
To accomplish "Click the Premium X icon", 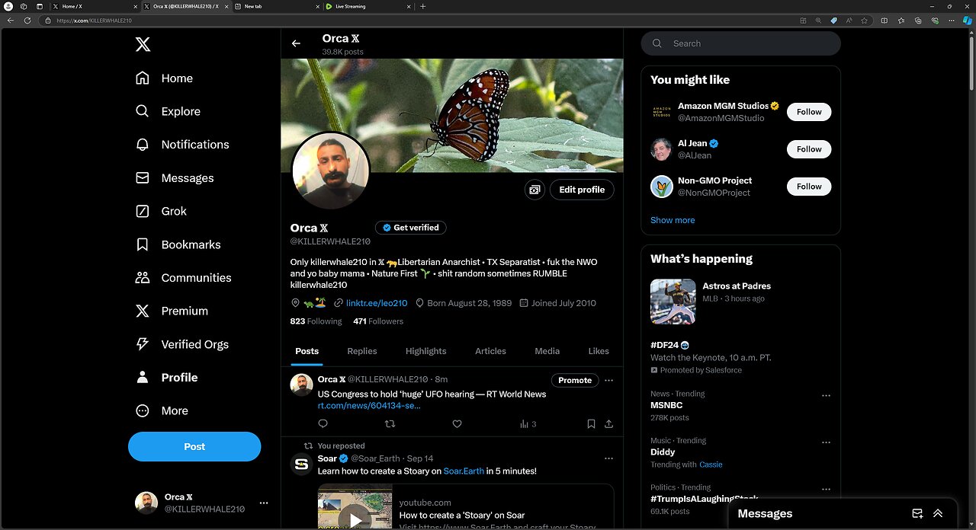I will pyautogui.click(x=143, y=311).
